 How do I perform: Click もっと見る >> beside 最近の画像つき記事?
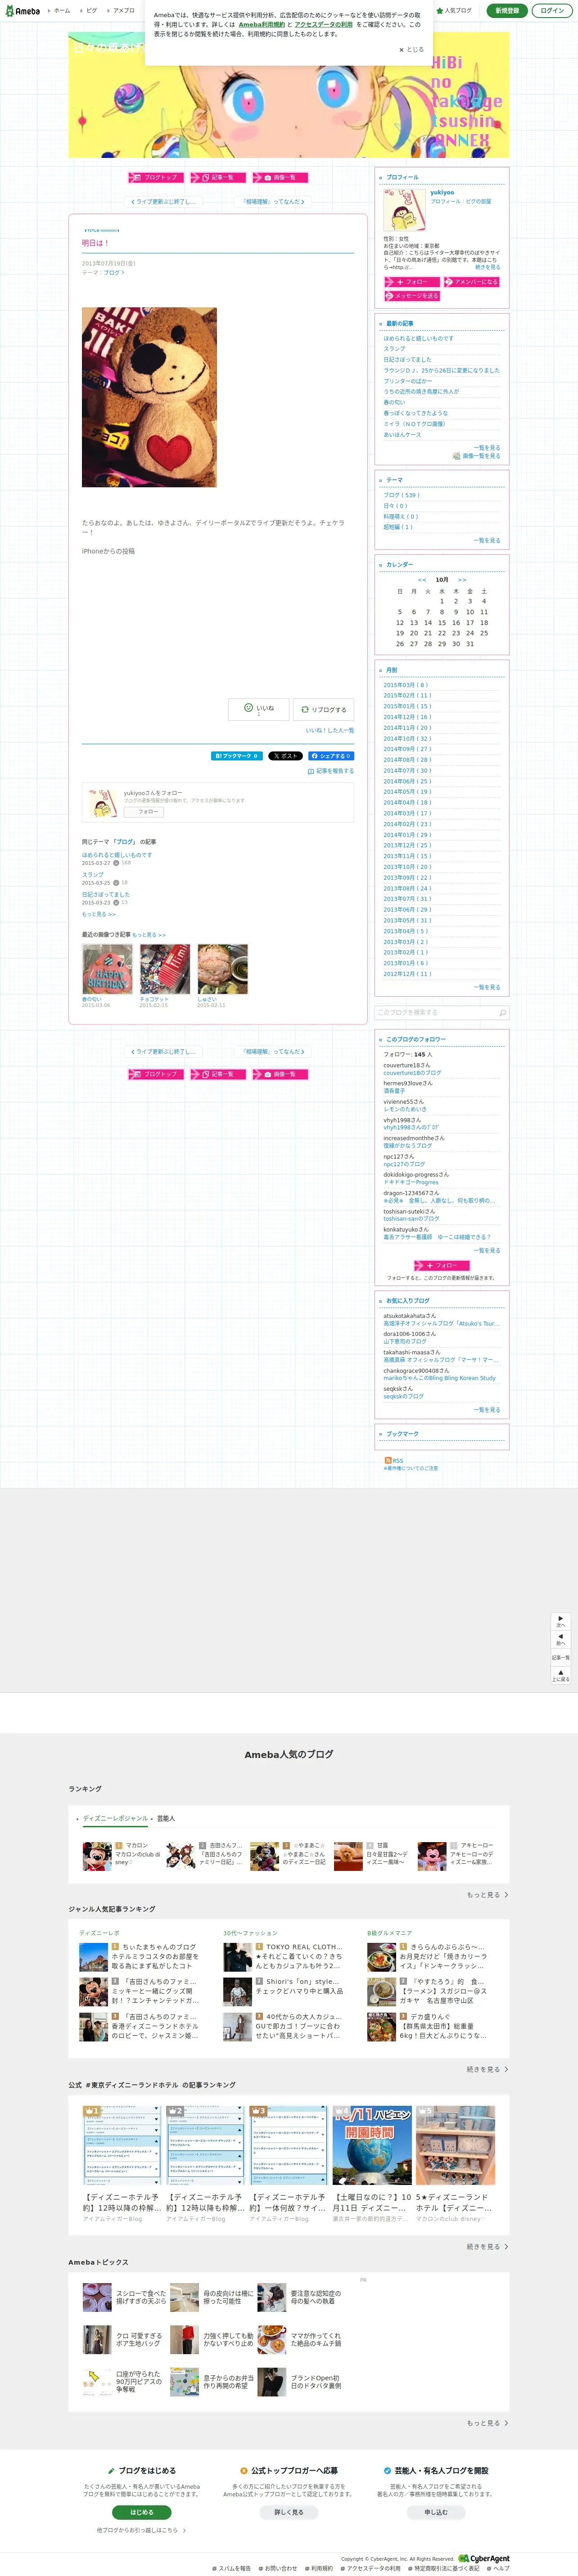click(149, 935)
